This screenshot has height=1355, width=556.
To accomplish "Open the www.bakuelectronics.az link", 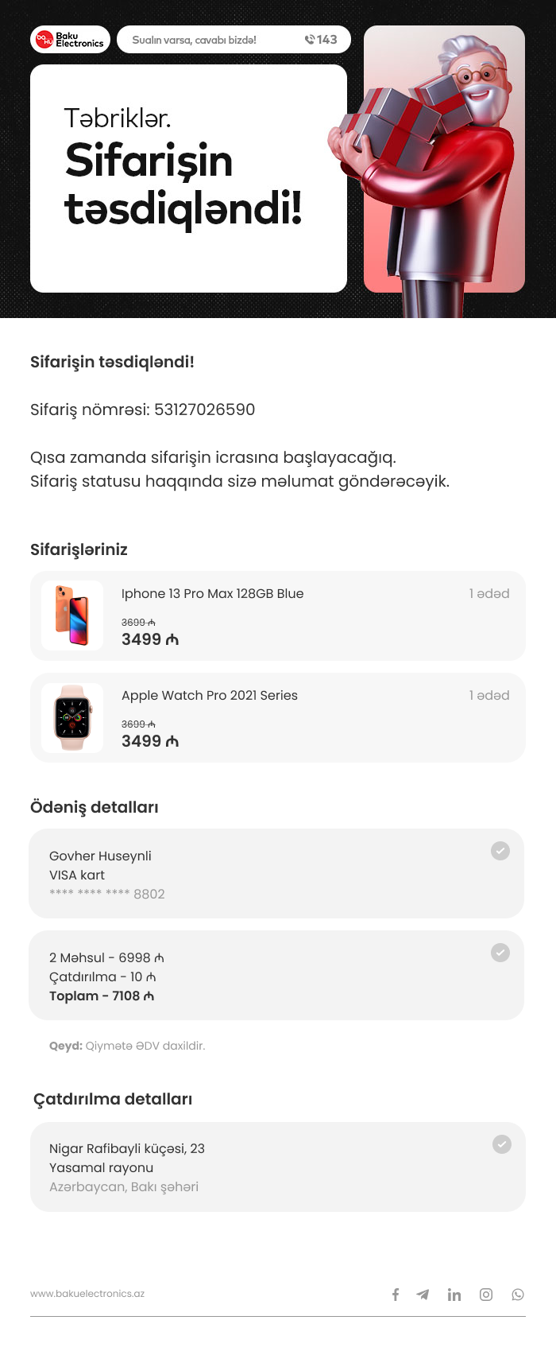I will tap(87, 1294).
